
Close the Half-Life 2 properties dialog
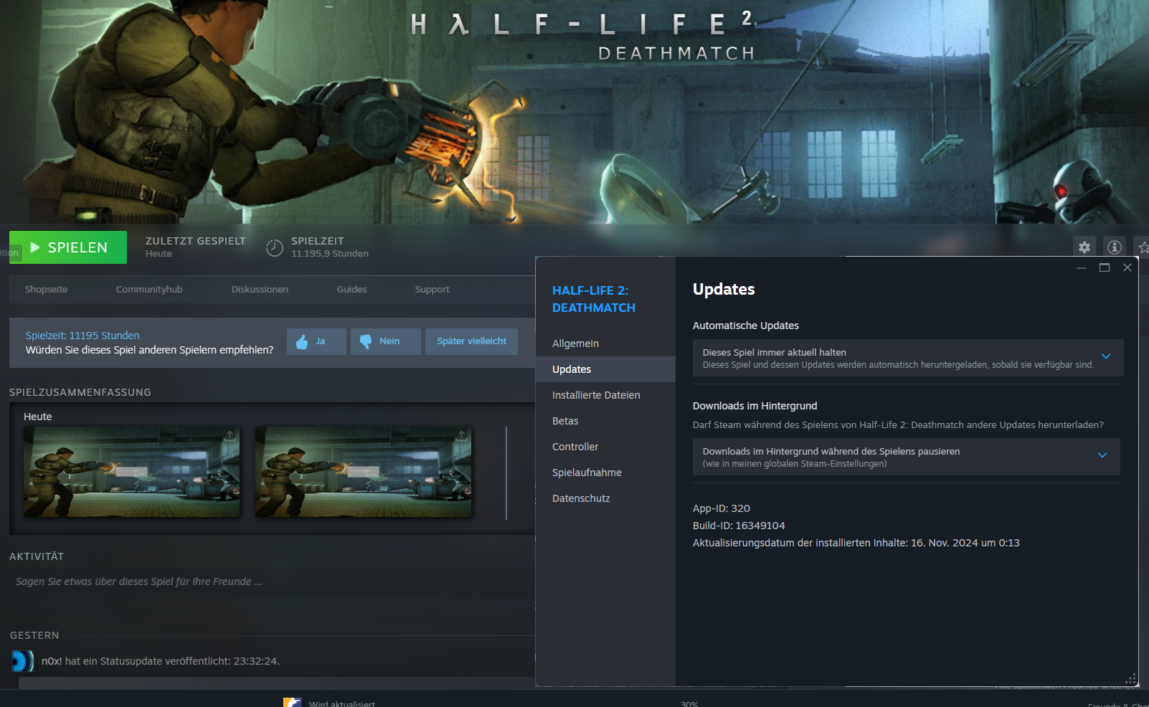[1127, 267]
